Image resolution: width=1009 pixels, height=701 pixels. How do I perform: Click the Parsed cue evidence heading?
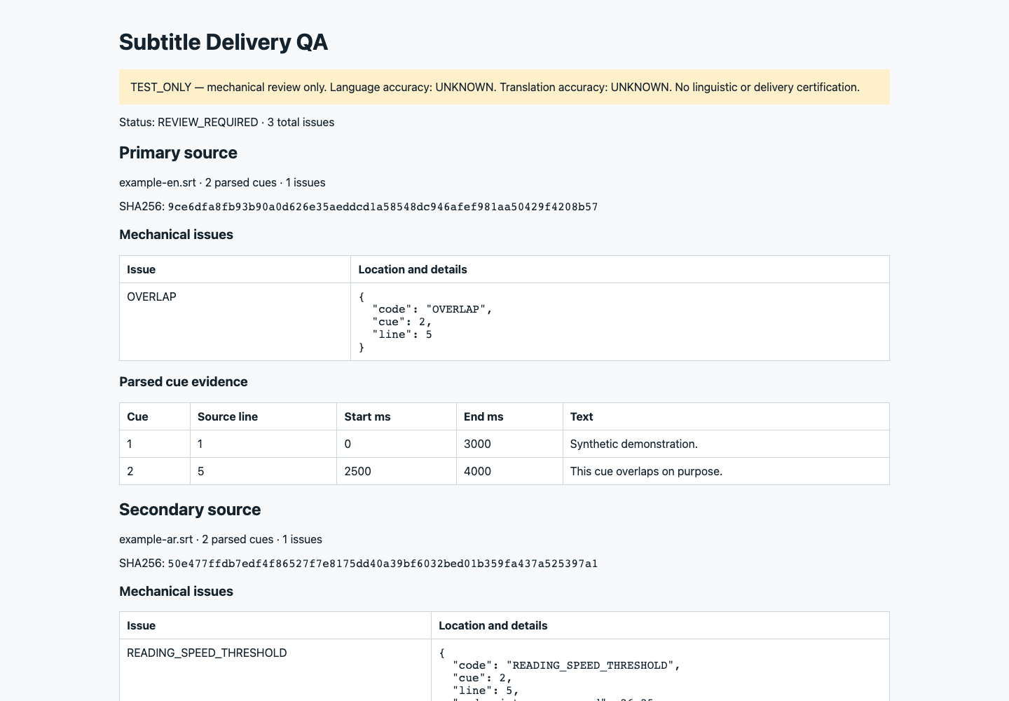[x=184, y=382]
